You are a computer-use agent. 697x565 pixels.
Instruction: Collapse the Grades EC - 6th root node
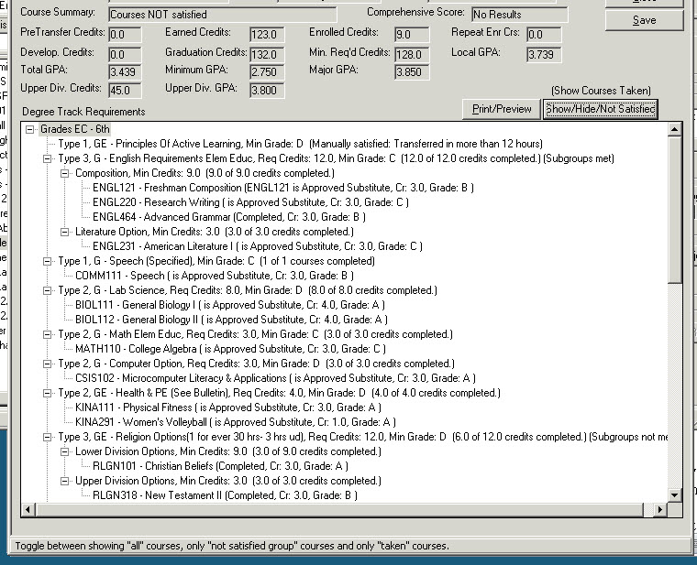click(30, 130)
